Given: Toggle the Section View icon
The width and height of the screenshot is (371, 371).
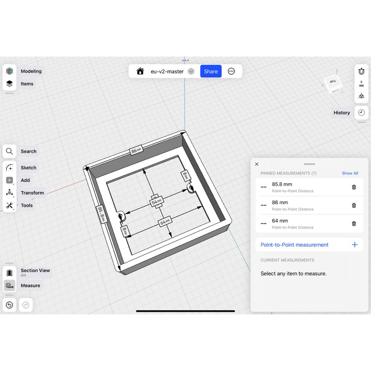Looking at the screenshot, I should click(x=9, y=273).
